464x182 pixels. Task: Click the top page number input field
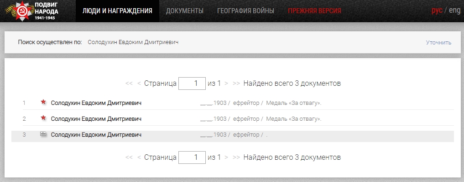pyautogui.click(x=192, y=84)
